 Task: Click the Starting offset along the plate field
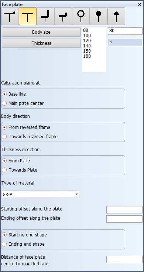[124, 210]
